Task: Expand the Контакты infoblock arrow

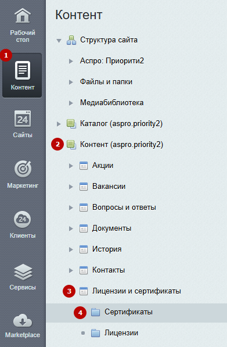Action: pos(71,271)
